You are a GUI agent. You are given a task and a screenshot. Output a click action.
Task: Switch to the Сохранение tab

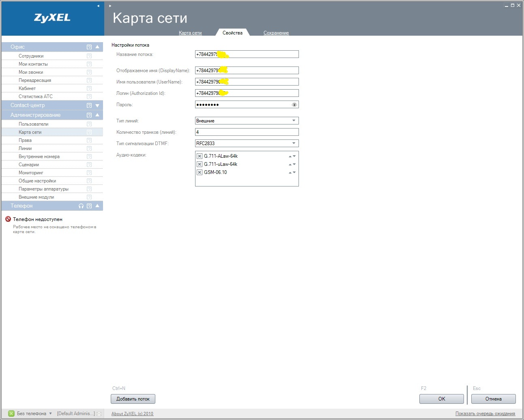pos(276,33)
